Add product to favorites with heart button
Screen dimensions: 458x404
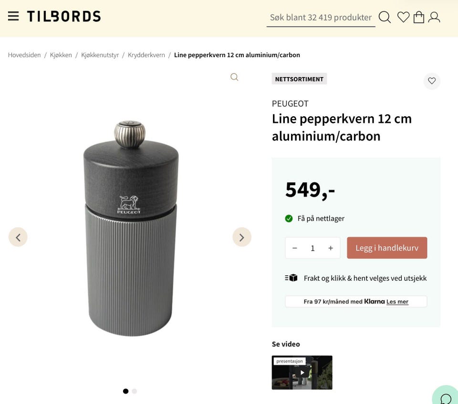click(432, 81)
